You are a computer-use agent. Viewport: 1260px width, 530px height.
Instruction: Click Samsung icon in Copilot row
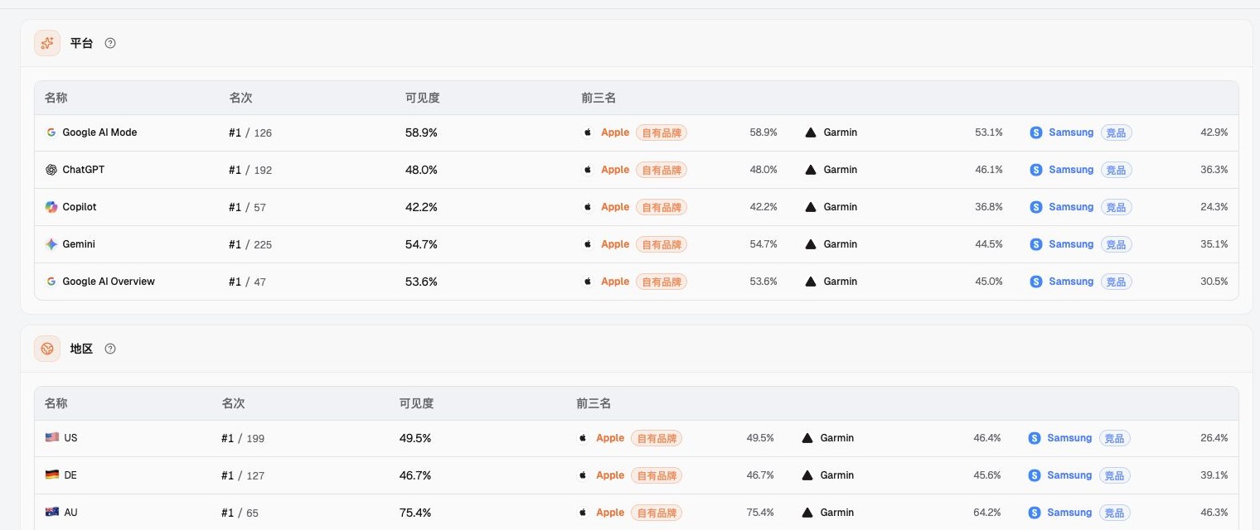(x=1036, y=207)
